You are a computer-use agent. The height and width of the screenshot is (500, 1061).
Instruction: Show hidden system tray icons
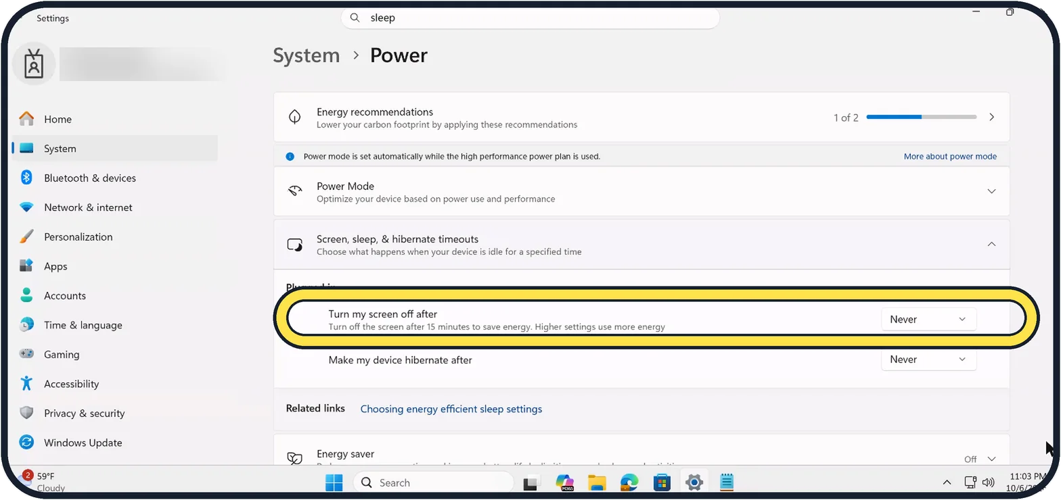click(x=947, y=482)
